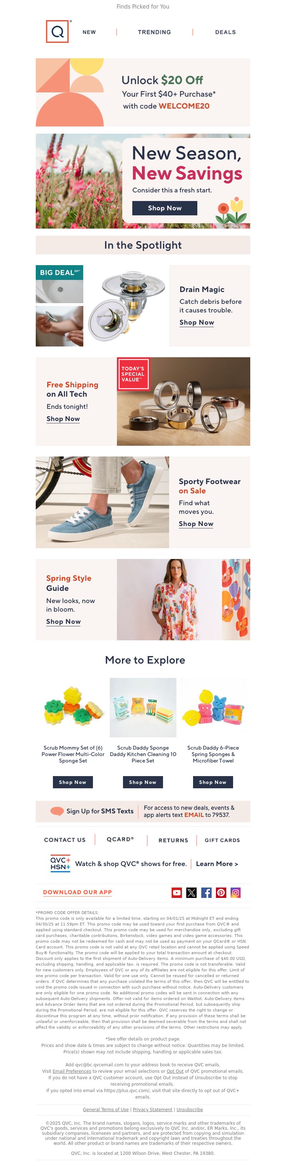This screenshot has height=1162, width=286.
Task: Click the Unsubscribe link
Action: pyautogui.click(x=189, y=1109)
